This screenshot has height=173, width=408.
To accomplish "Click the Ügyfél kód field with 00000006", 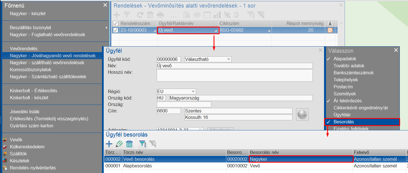I will (169, 59).
